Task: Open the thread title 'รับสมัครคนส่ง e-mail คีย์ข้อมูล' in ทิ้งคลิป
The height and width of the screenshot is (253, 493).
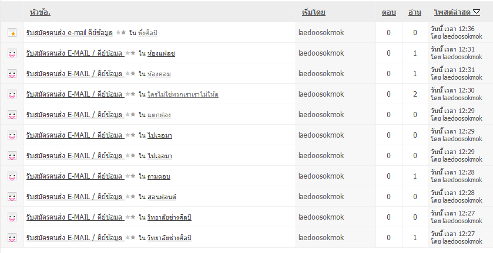Action: point(70,33)
